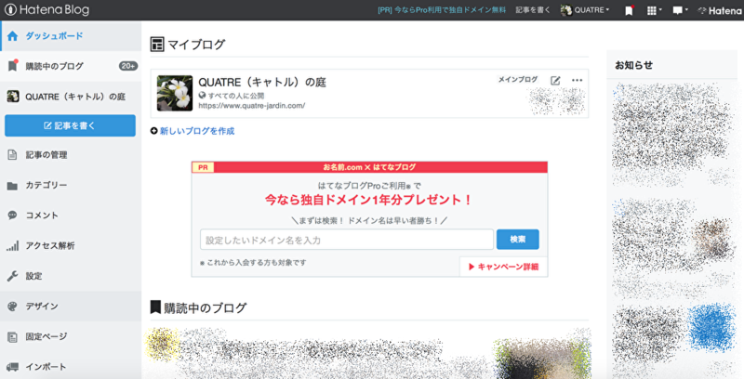Click the home icon beside ダッシュボード
The image size is (744, 379).
click(13, 36)
